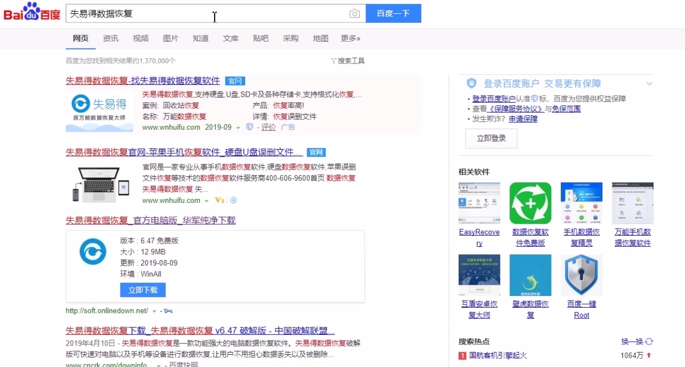
Task: Switch to the 视频 tab
Action: [x=141, y=38]
